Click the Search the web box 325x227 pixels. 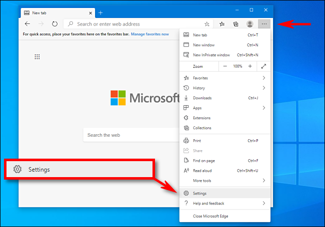click(131, 135)
